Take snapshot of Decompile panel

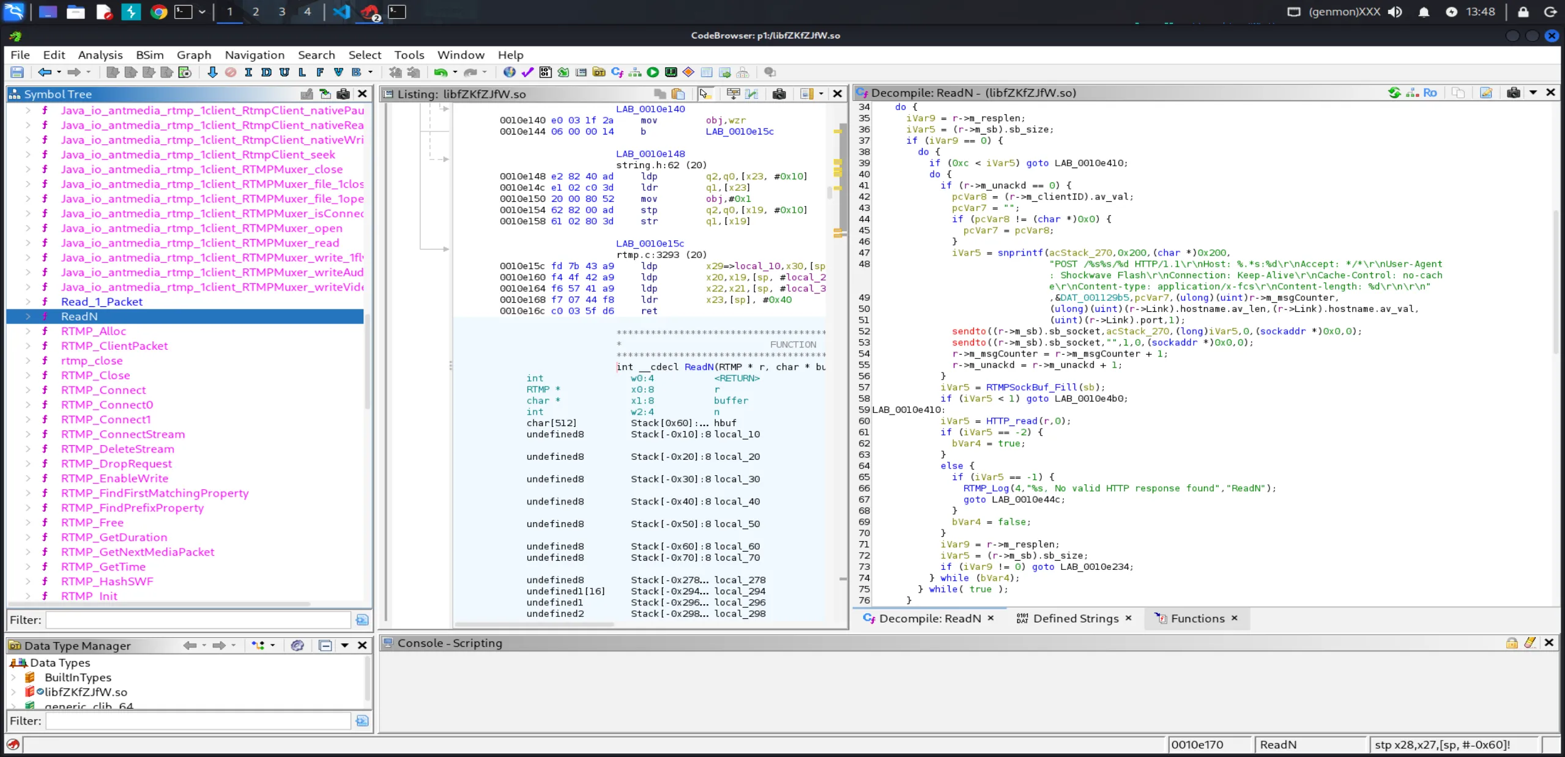[1513, 93]
